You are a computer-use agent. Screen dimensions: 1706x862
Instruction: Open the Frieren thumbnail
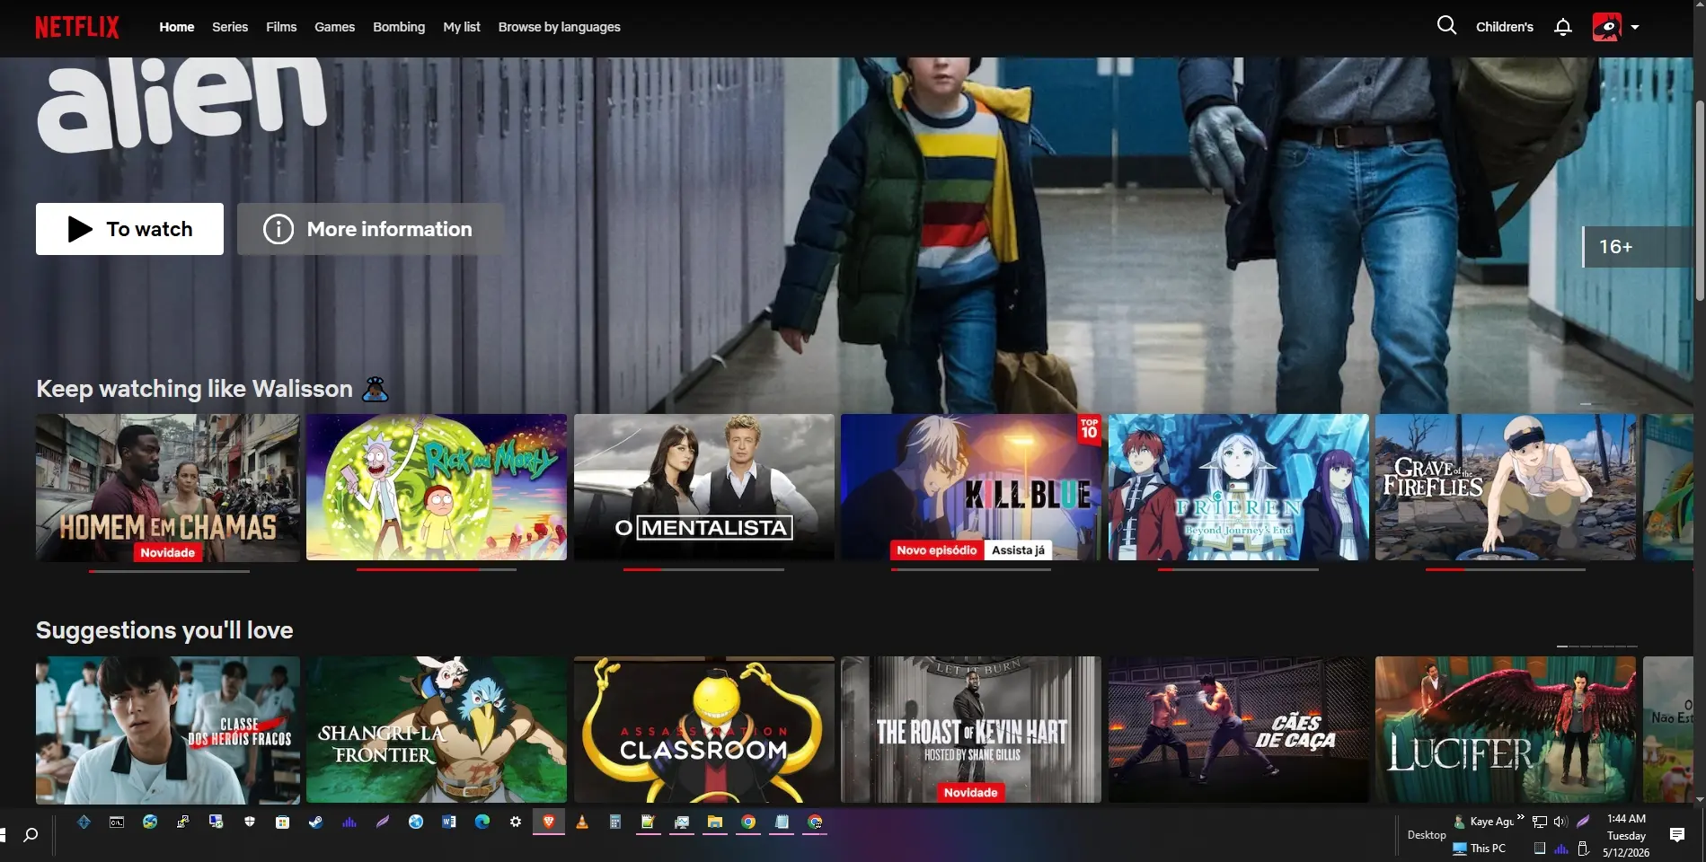coord(1239,488)
